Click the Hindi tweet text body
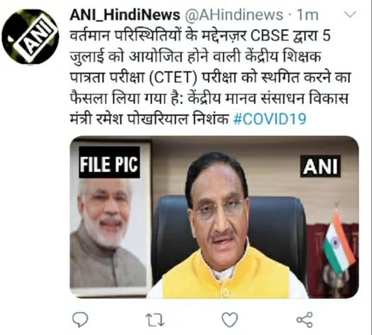Screen dimensions: 372x335 210,77
